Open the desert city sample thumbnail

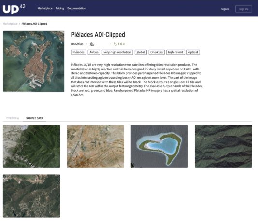coord(96,146)
